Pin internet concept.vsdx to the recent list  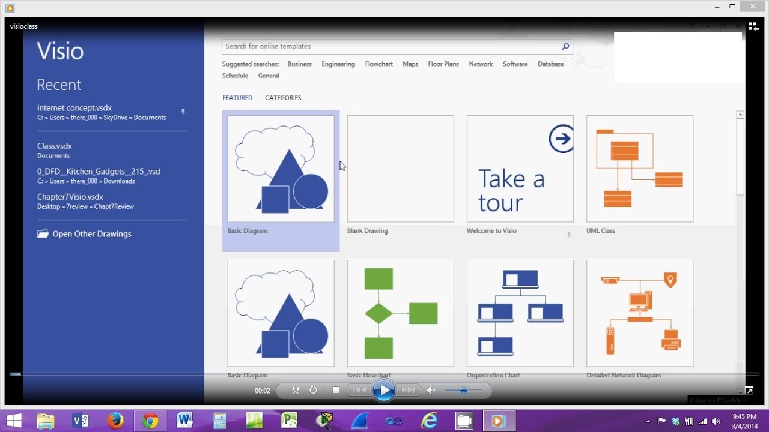[183, 112]
